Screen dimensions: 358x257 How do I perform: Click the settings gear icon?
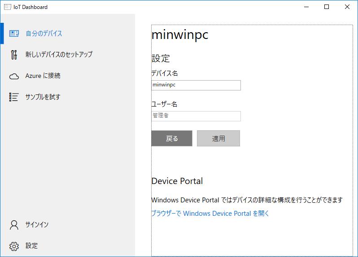[14, 246]
